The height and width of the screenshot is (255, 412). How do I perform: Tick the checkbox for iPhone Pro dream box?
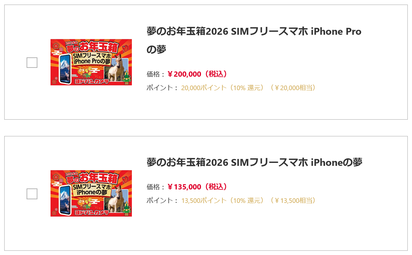point(32,63)
